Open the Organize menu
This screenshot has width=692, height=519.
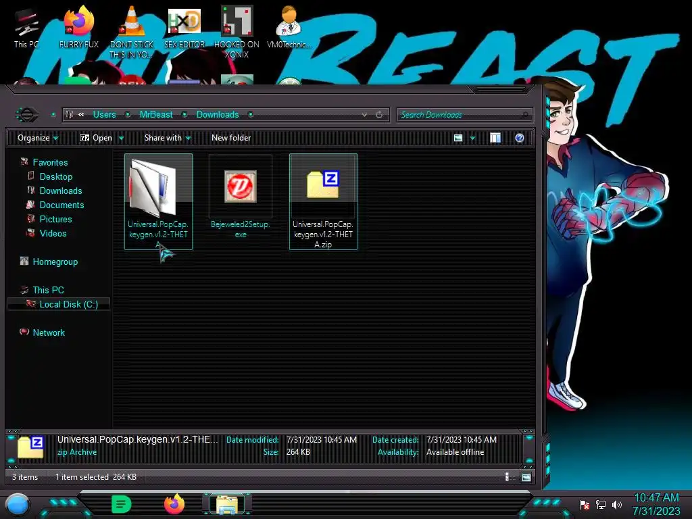click(38, 138)
